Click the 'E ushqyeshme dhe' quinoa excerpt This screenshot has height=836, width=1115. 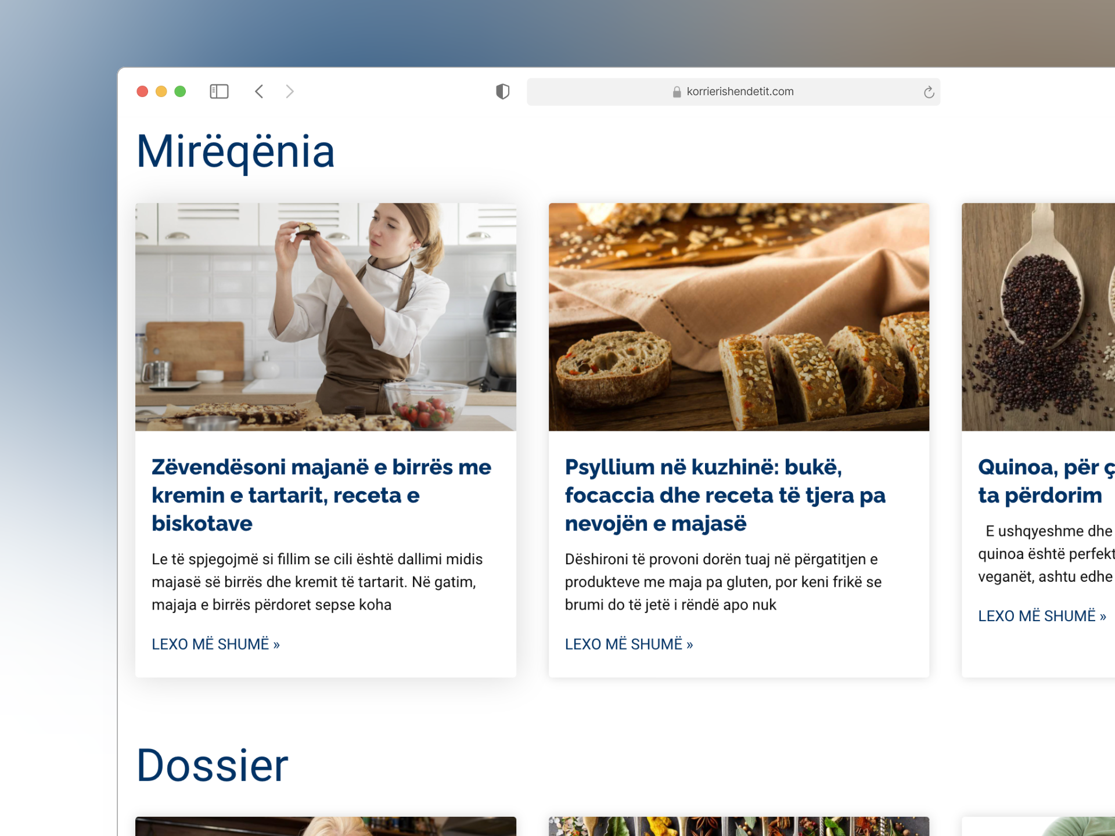[1046, 554]
